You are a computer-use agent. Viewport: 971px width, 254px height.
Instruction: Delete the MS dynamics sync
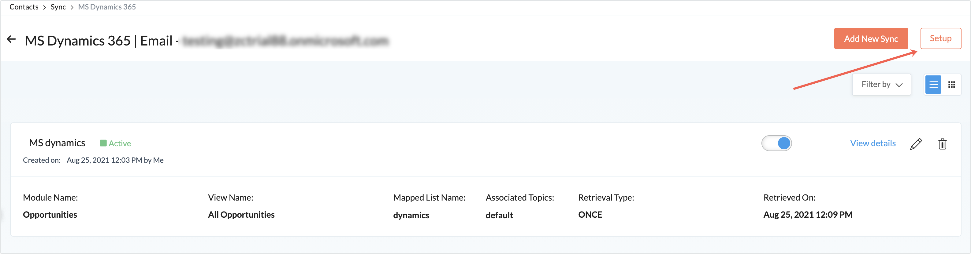tap(942, 144)
